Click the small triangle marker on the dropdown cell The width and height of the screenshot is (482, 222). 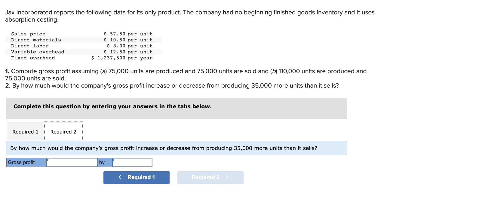click(x=48, y=160)
